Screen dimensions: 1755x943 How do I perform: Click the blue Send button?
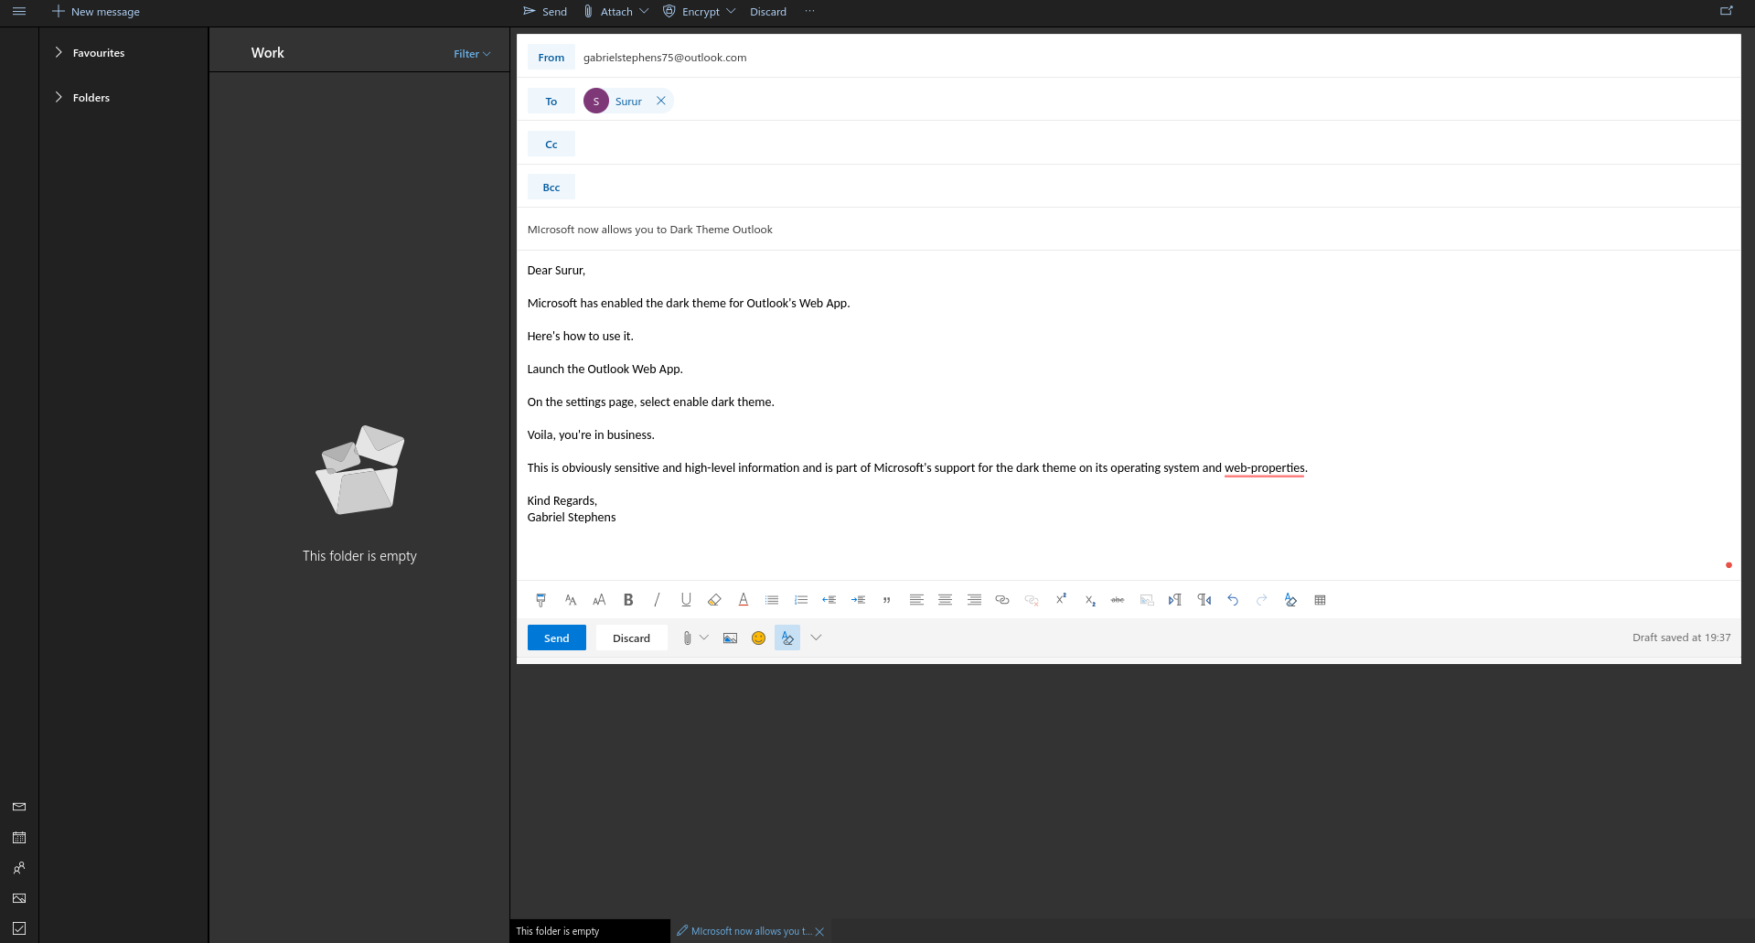[x=557, y=638]
